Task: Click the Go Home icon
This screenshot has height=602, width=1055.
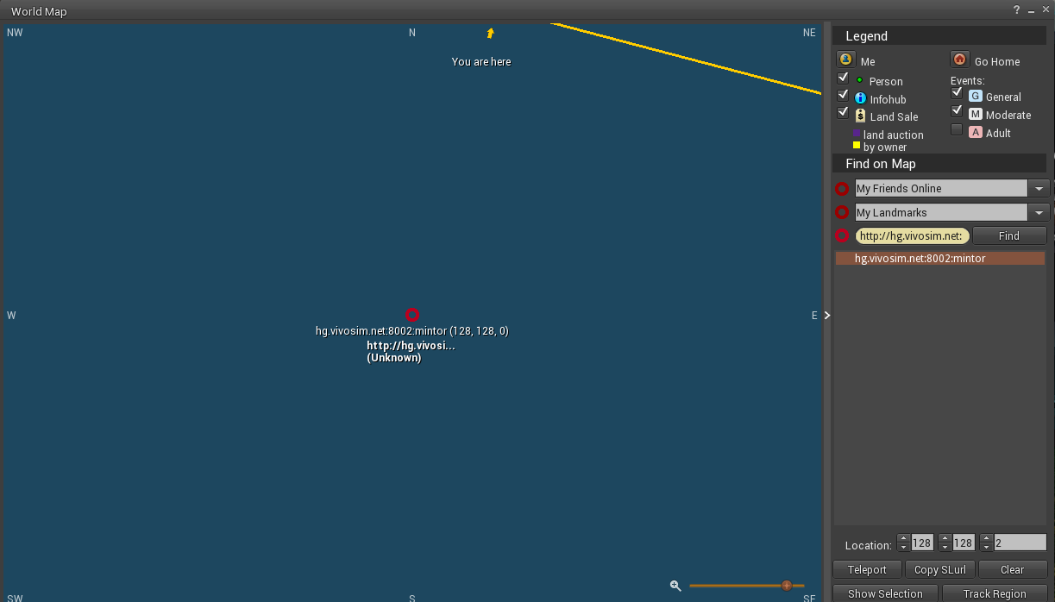Action: [x=959, y=59]
